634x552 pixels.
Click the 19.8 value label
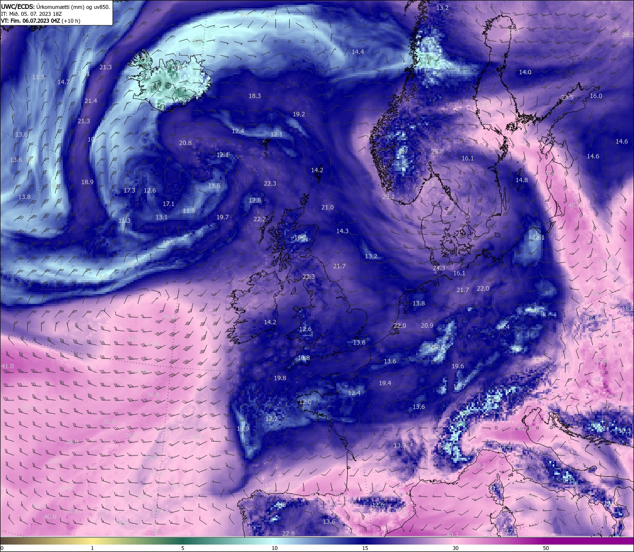pos(280,378)
